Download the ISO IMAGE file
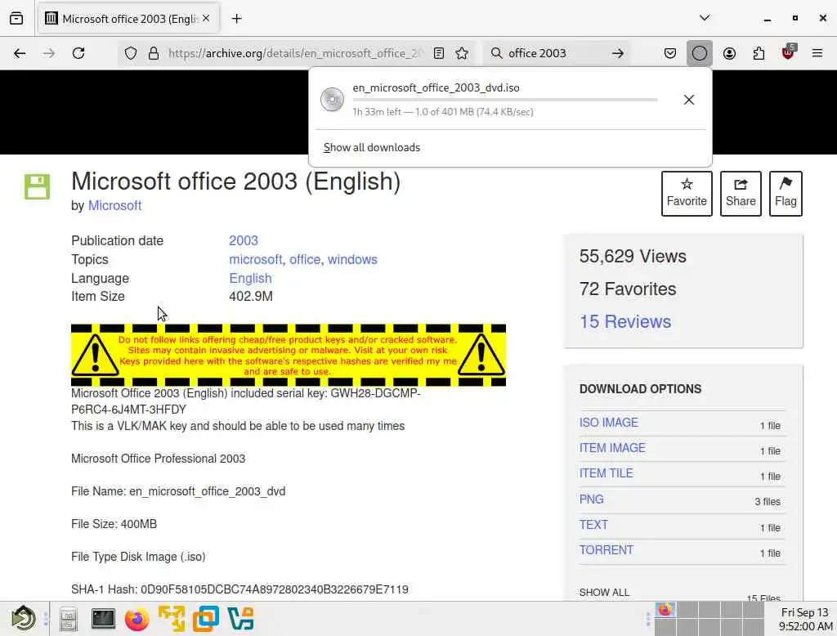Screen dimensions: 837x636 coord(608,423)
